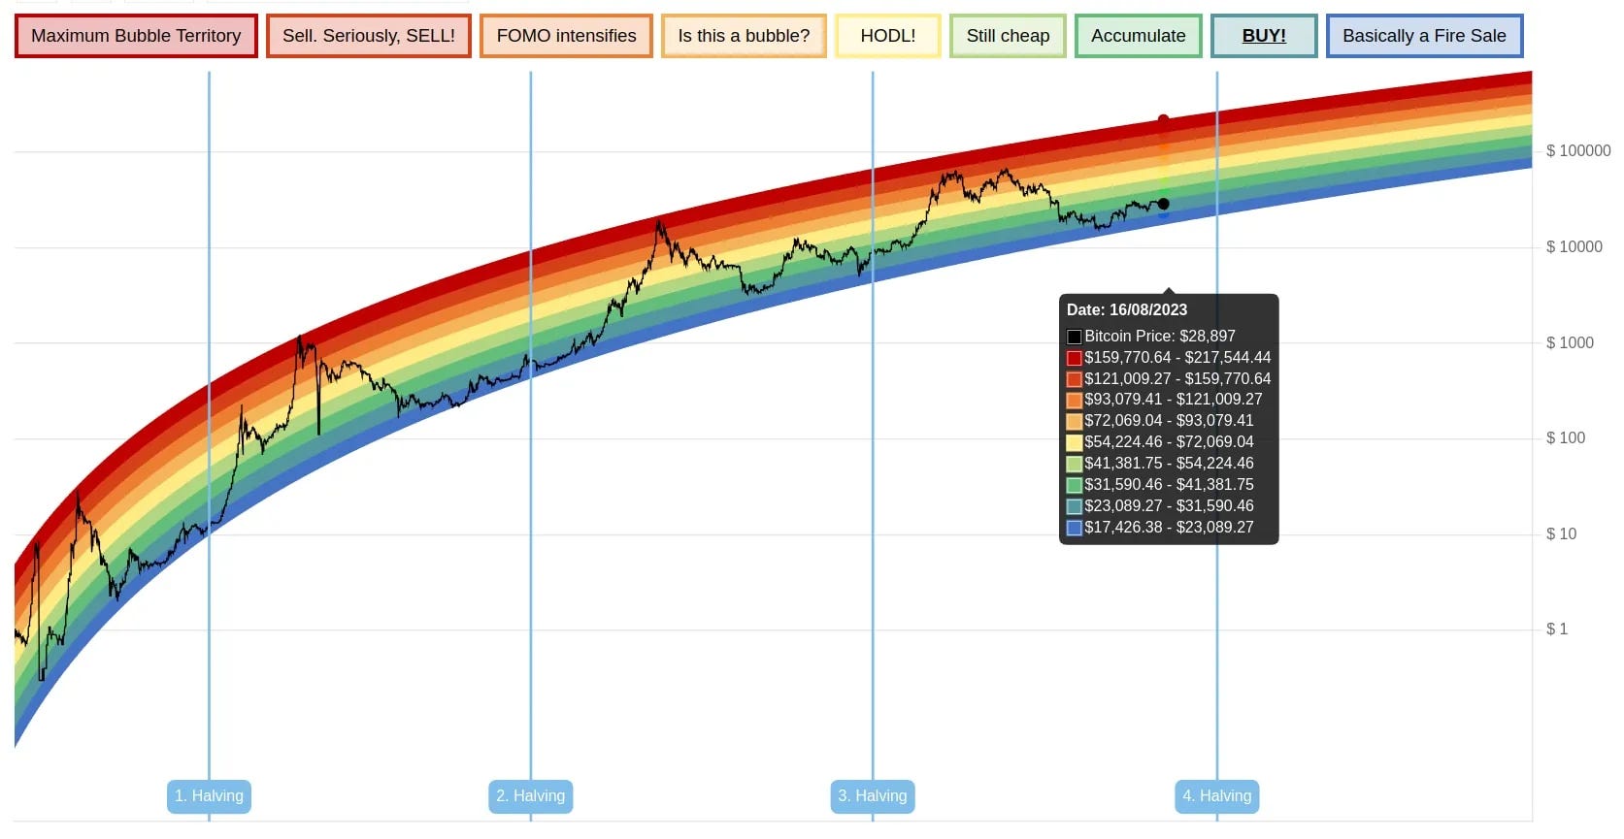
Task: Click the Date: 16/08/2023 tooltip header
Action: click(1127, 310)
